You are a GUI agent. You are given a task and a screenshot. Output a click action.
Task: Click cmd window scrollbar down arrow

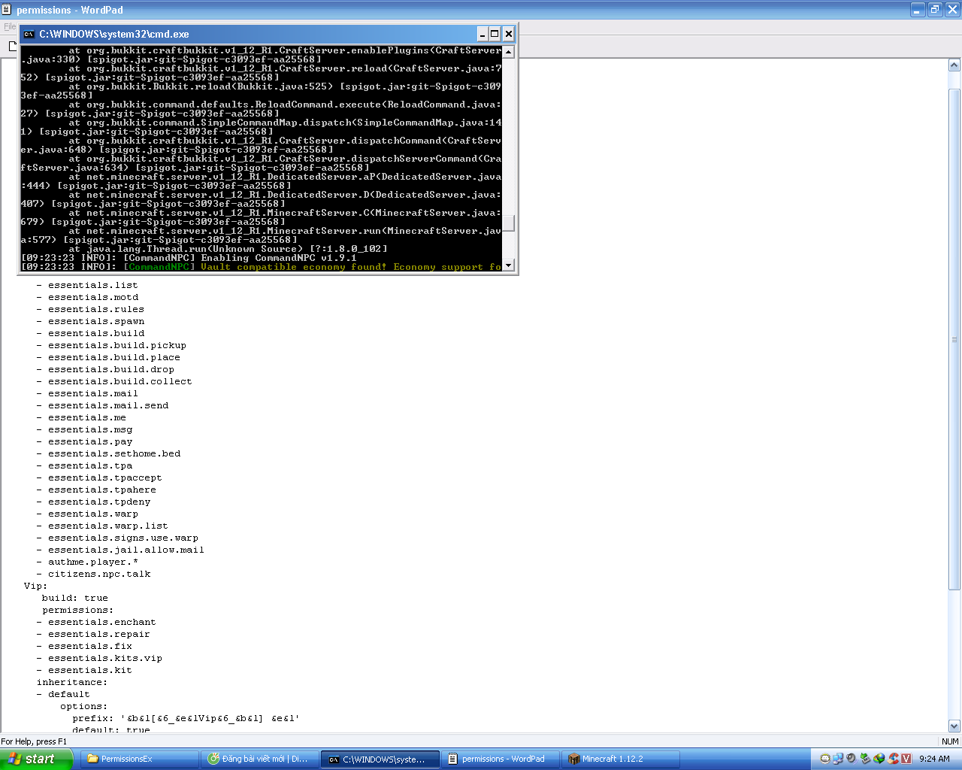coord(509,265)
